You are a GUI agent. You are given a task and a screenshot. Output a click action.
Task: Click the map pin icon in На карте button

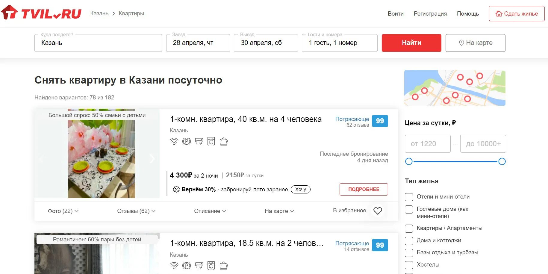[461, 43]
